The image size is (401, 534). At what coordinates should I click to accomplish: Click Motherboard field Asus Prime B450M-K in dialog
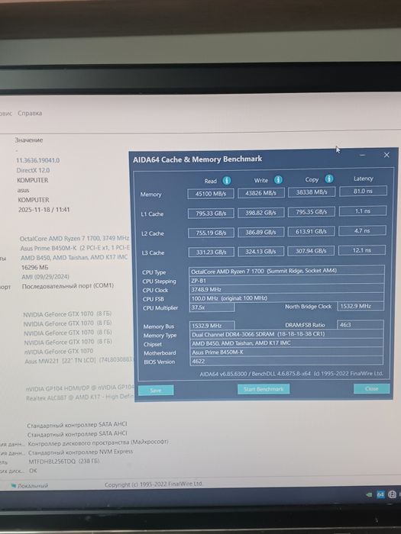[x=286, y=352]
